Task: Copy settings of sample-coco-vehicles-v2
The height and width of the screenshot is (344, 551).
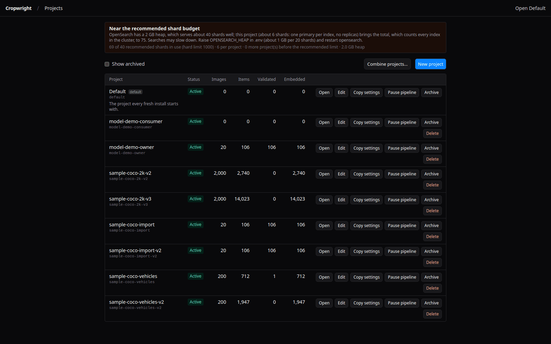Action: pyautogui.click(x=366, y=303)
